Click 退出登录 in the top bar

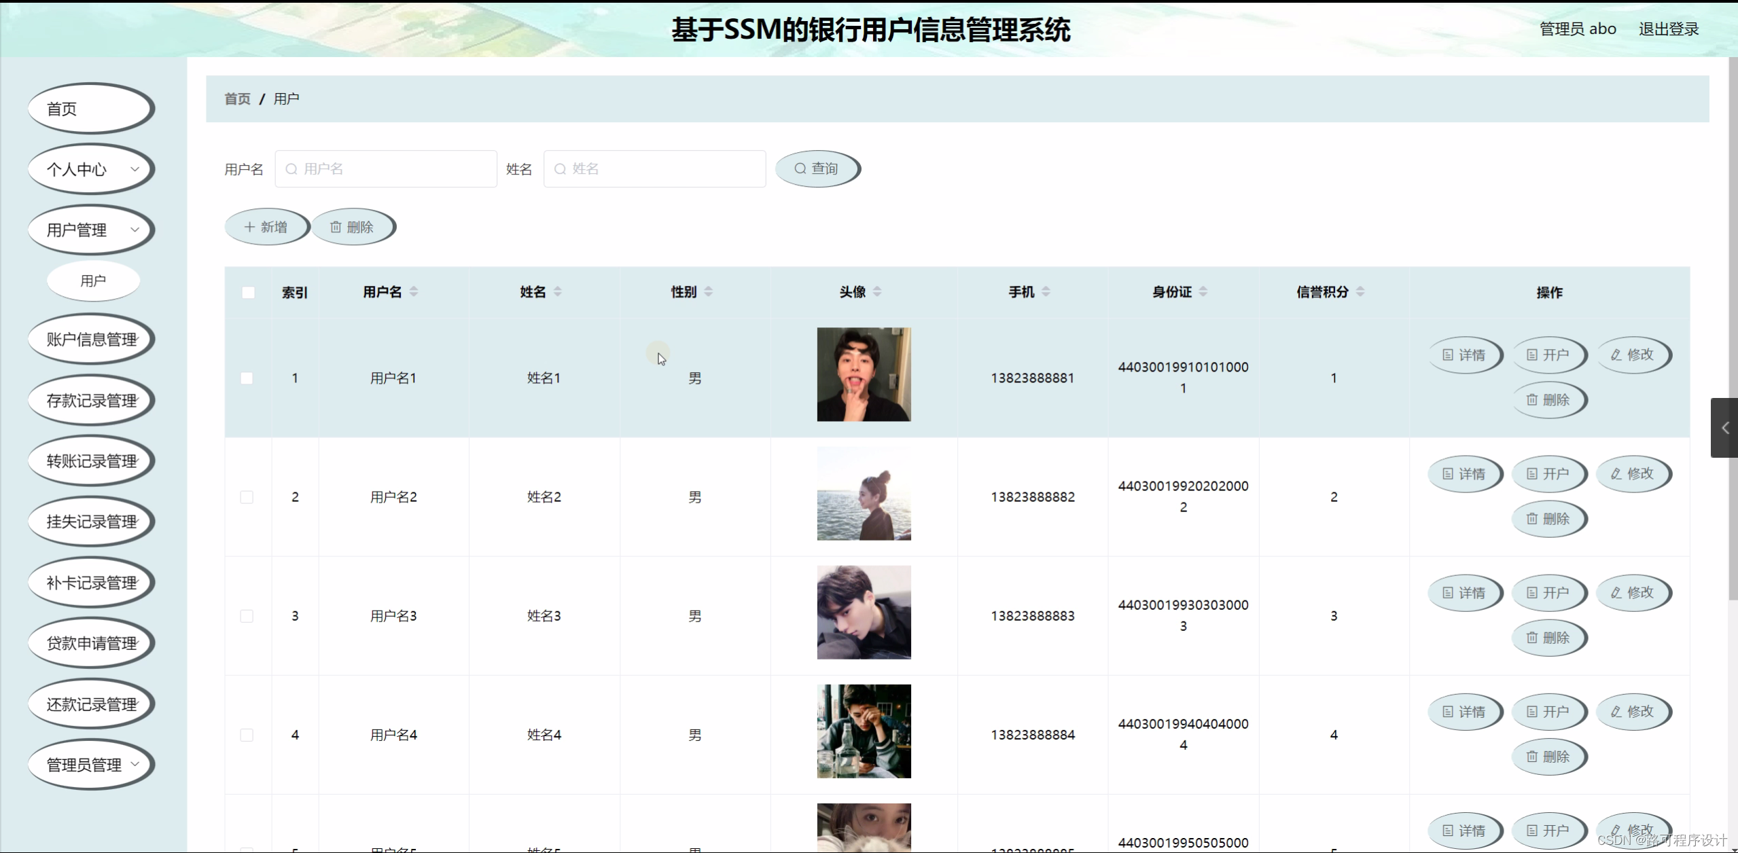tap(1667, 28)
